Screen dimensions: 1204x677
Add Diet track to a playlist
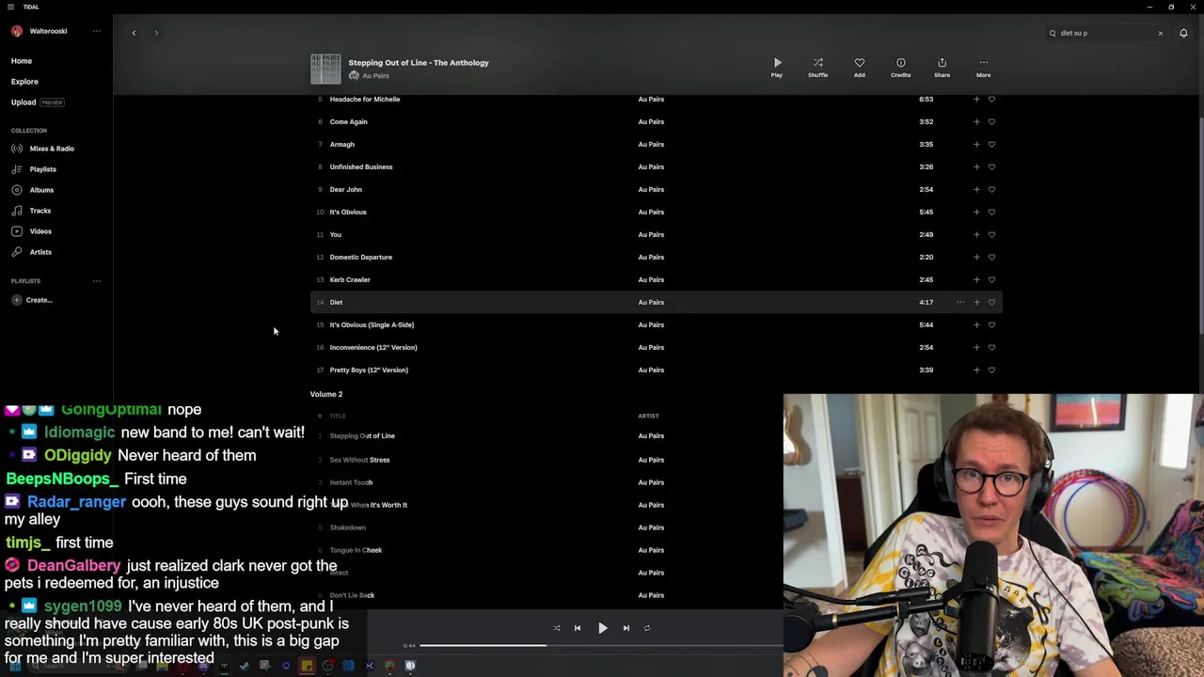click(976, 302)
